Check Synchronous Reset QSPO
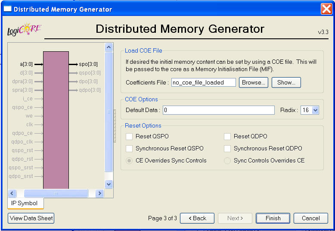The height and width of the screenshot is (231, 335). click(129, 148)
